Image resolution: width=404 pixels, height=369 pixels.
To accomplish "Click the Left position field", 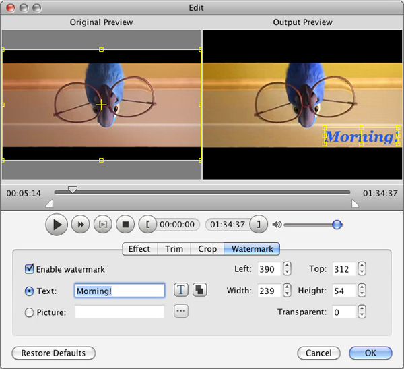I will [269, 269].
